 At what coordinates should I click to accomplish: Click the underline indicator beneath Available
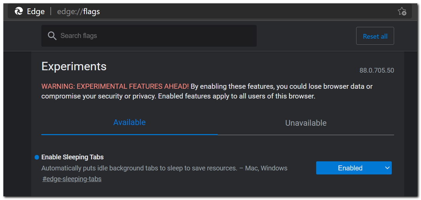pyautogui.click(x=129, y=134)
